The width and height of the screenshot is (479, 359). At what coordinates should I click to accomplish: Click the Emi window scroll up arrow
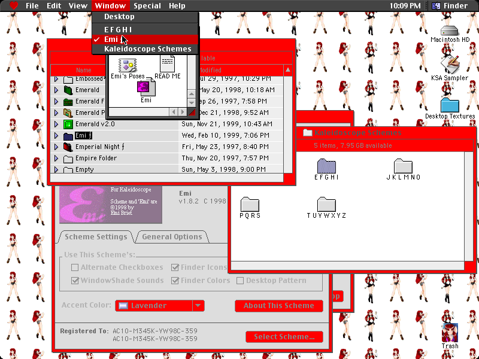pos(192,94)
